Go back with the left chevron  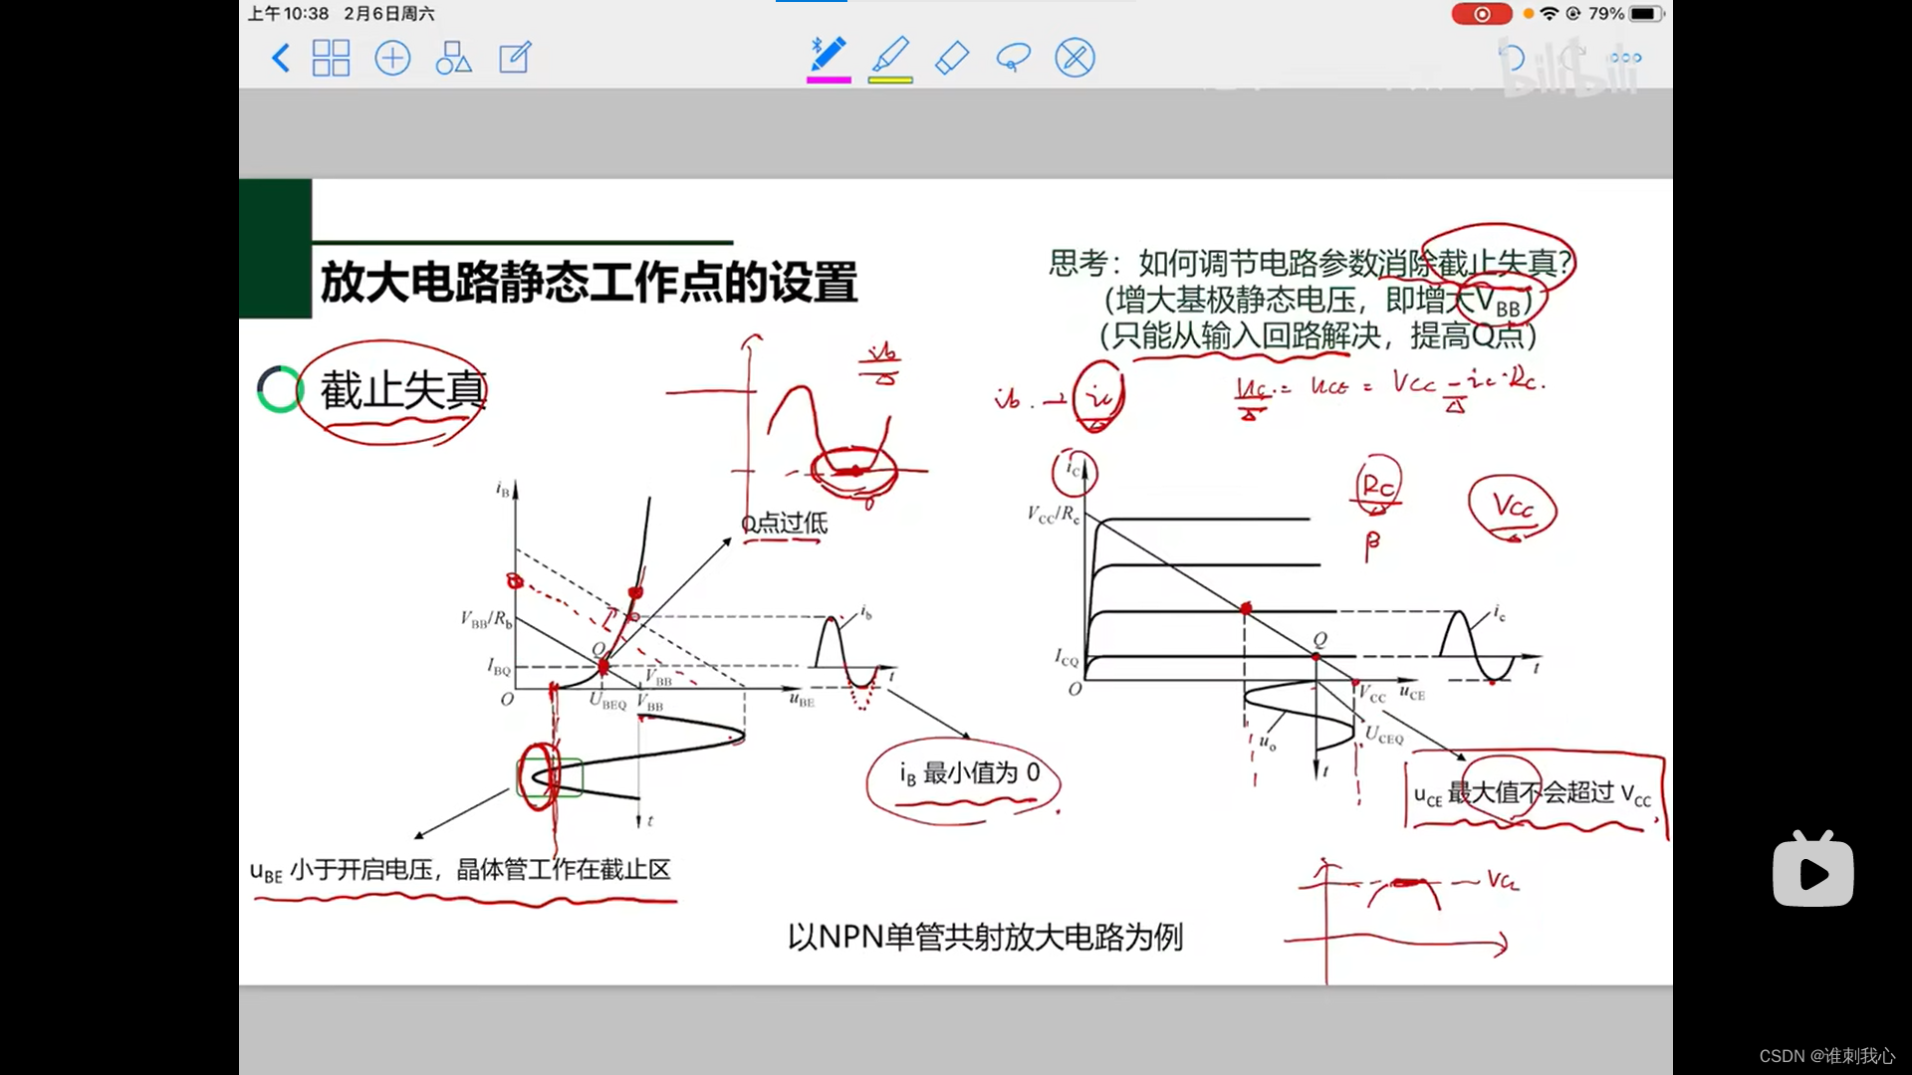281,58
